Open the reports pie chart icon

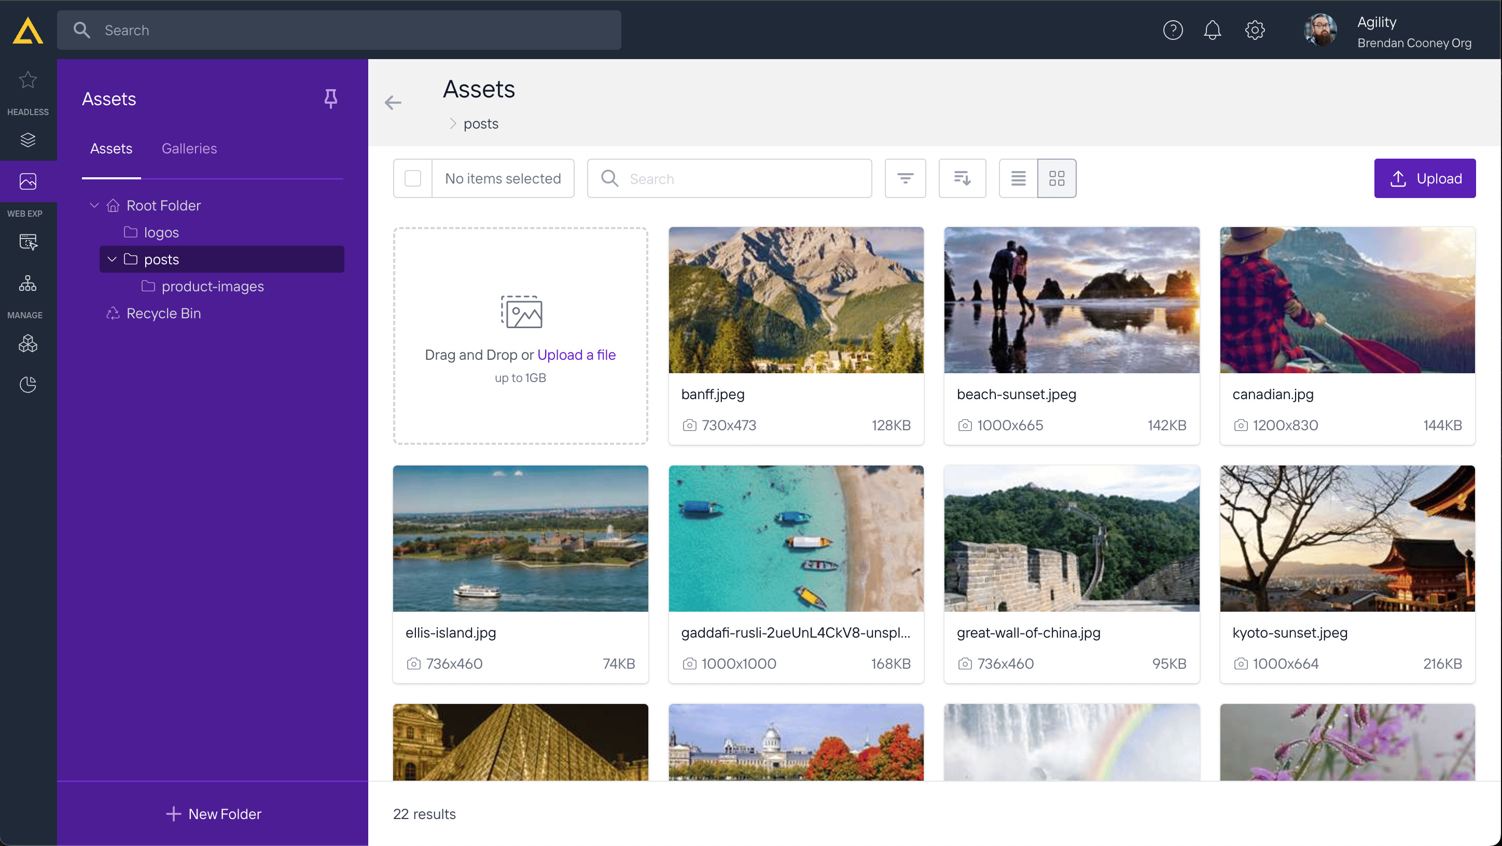pos(27,384)
